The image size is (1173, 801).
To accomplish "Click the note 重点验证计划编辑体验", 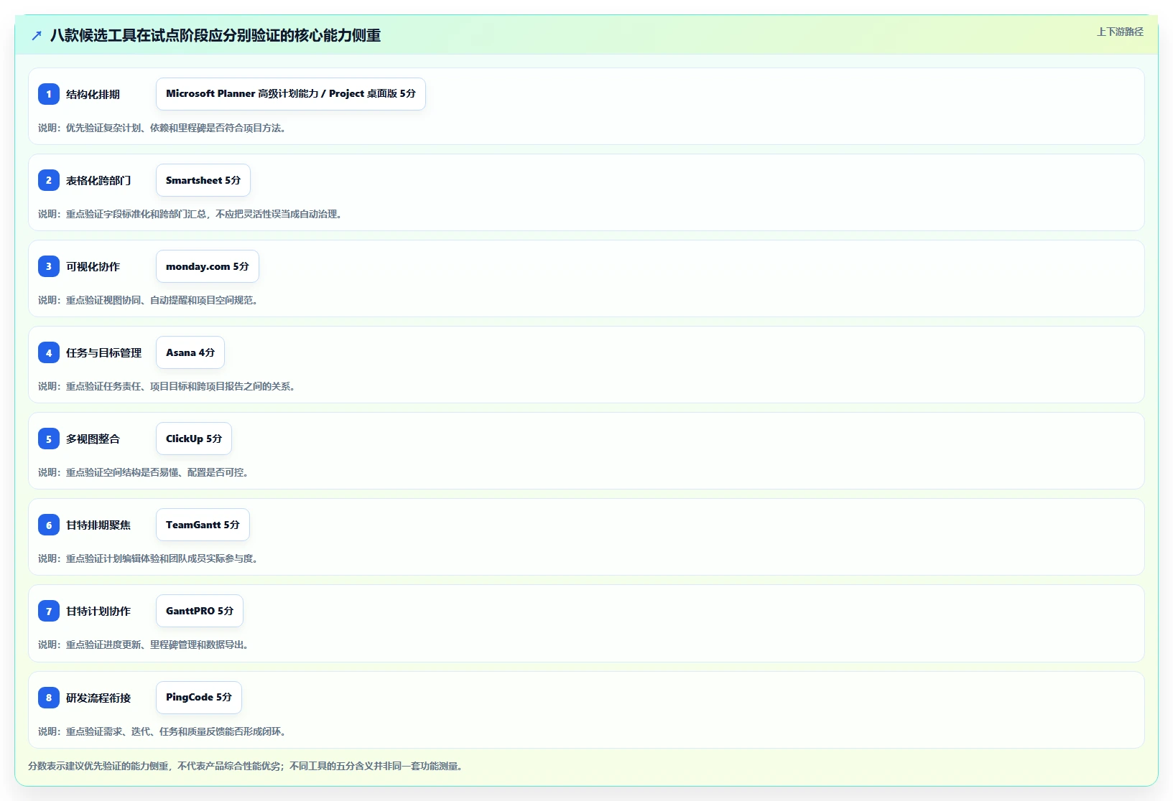I will (x=149, y=558).
